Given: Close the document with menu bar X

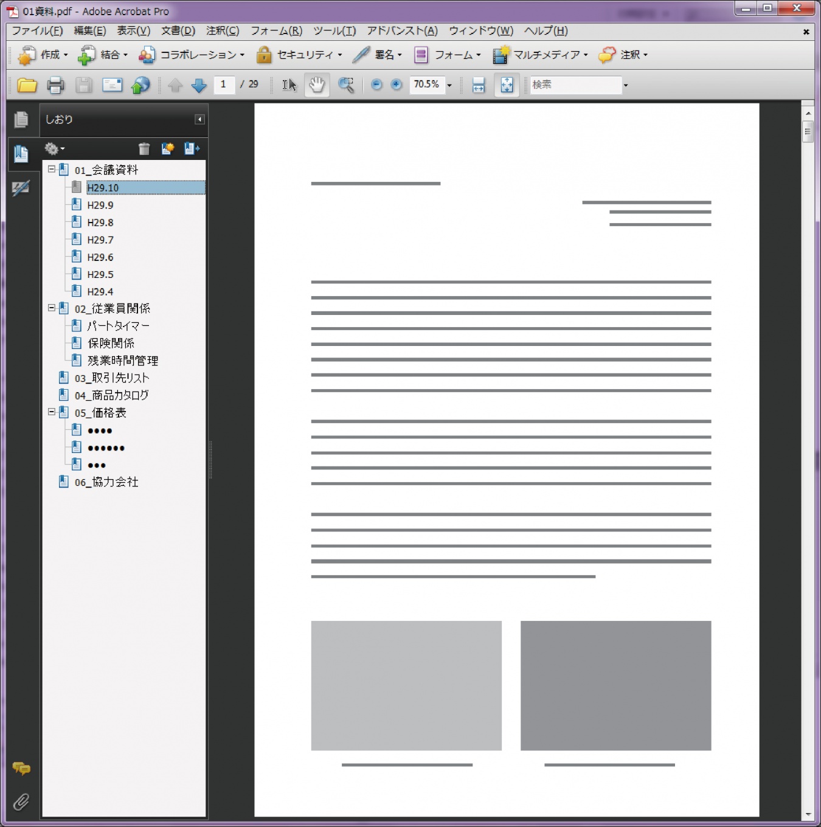Looking at the screenshot, I should [x=806, y=32].
